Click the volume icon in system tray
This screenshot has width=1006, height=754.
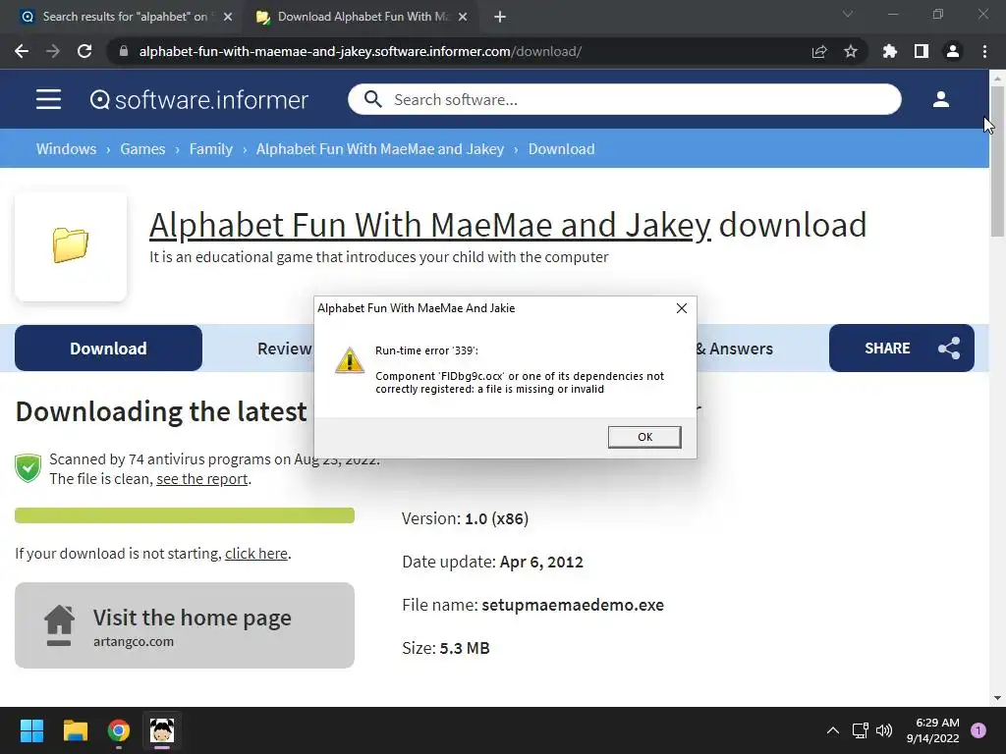[x=884, y=730]
